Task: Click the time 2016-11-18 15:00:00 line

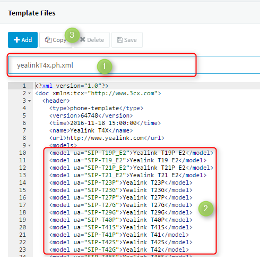Action: (x=105, y=123)
